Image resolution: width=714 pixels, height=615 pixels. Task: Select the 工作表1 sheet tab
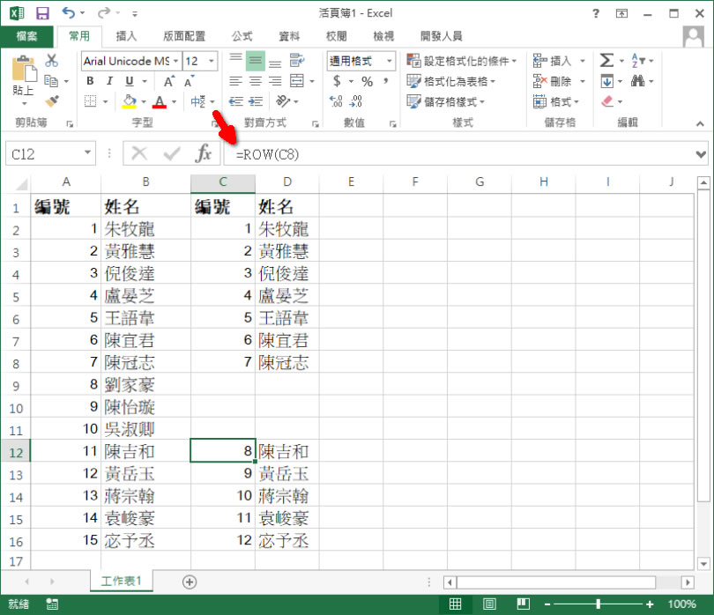point(121,582)
